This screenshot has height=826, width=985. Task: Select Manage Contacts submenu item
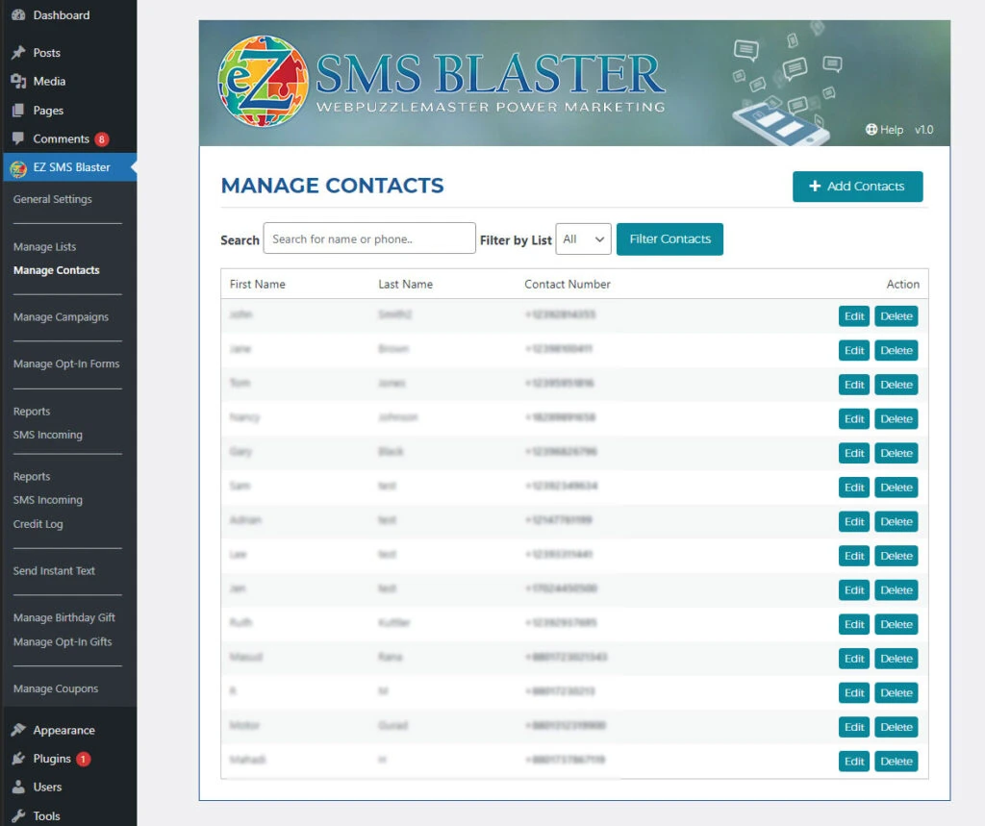57,270
